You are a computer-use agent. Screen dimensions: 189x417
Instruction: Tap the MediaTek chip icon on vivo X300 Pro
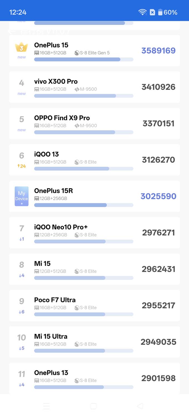pos(77,89)
